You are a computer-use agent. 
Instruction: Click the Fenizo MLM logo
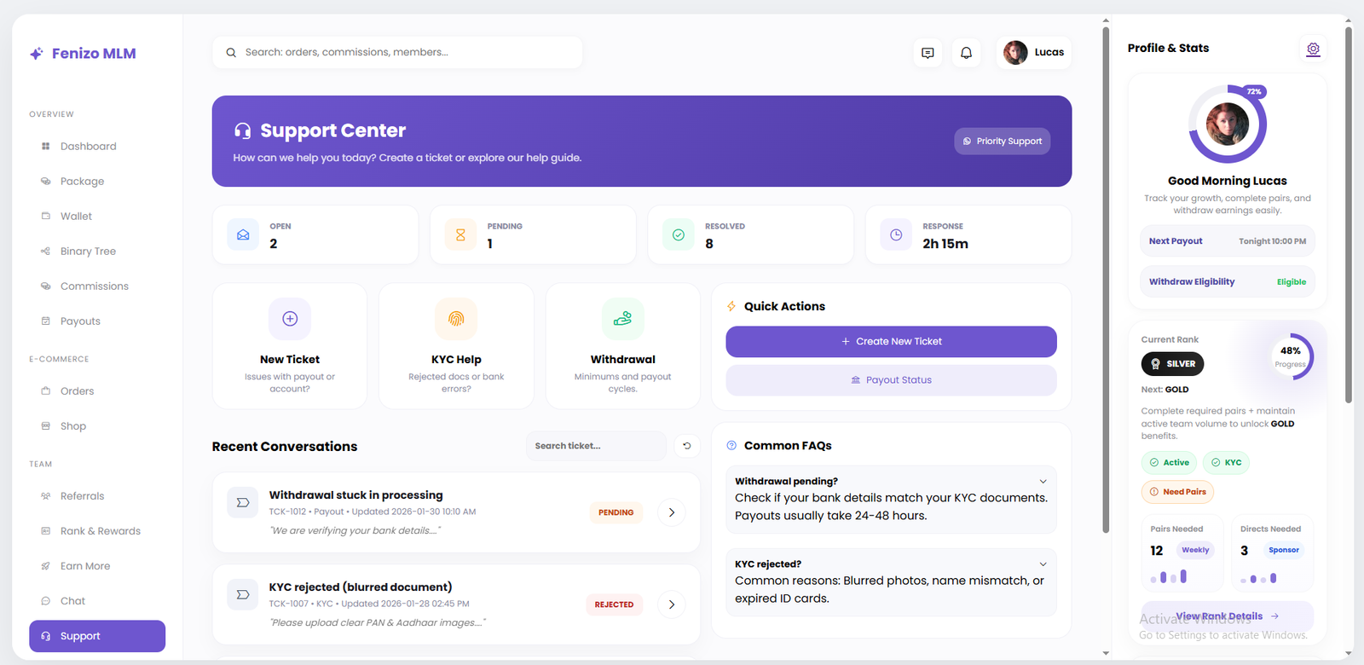[x=83, y=53]
